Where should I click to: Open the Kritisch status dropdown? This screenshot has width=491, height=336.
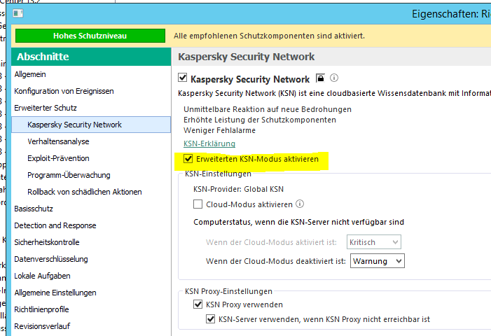374,242
